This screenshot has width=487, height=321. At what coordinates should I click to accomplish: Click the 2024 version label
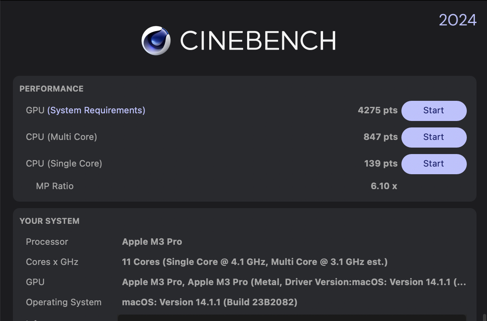click(458, 20)
